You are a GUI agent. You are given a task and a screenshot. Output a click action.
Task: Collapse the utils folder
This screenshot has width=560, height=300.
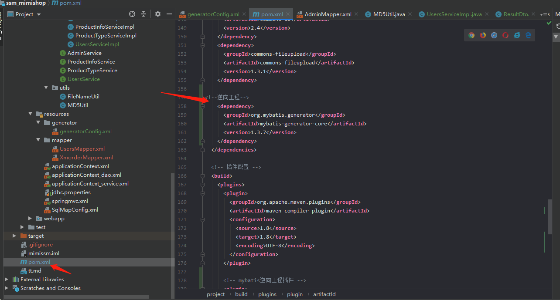46,88
